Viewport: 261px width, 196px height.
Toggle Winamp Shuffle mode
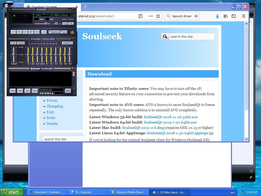[54, 32]
